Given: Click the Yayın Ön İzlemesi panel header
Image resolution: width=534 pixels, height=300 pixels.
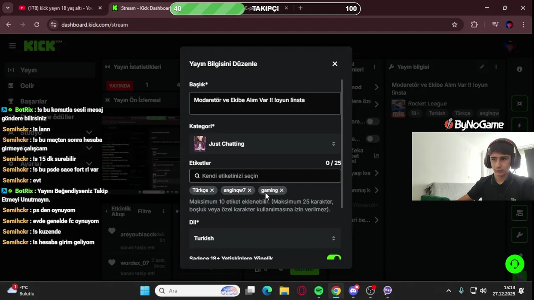Looking at the screenshot, I should pos(137,100).
